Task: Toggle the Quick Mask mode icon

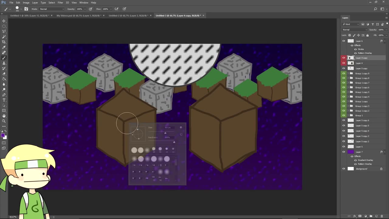Action: tap(4, 143)
